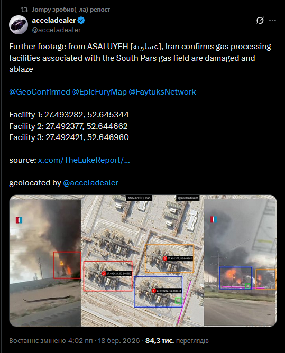Click the green square on the satellite map

click(x=178, y=301)
